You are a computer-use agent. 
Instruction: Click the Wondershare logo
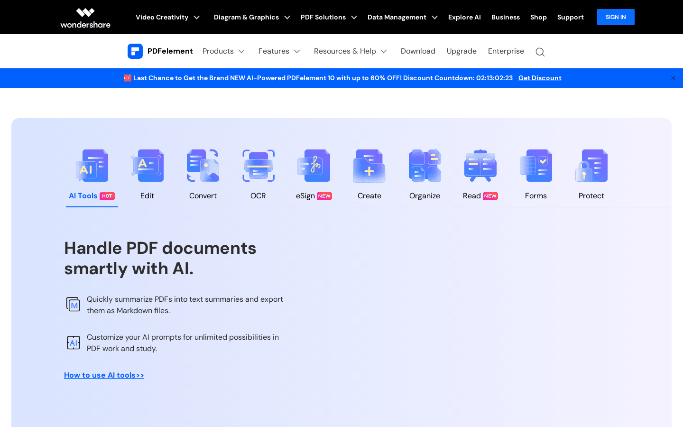tap(85, 17)
